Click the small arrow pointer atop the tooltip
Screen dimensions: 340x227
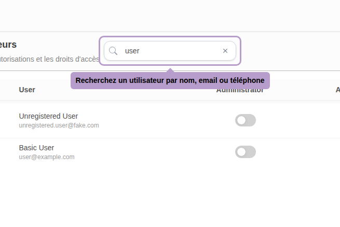pyautogui.click(x=170, y=70)
